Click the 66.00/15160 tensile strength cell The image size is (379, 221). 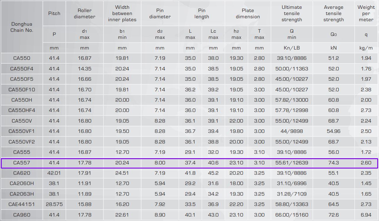coord(292,215)
